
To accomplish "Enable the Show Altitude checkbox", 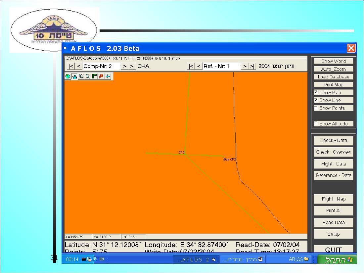I will coord(316,124).
